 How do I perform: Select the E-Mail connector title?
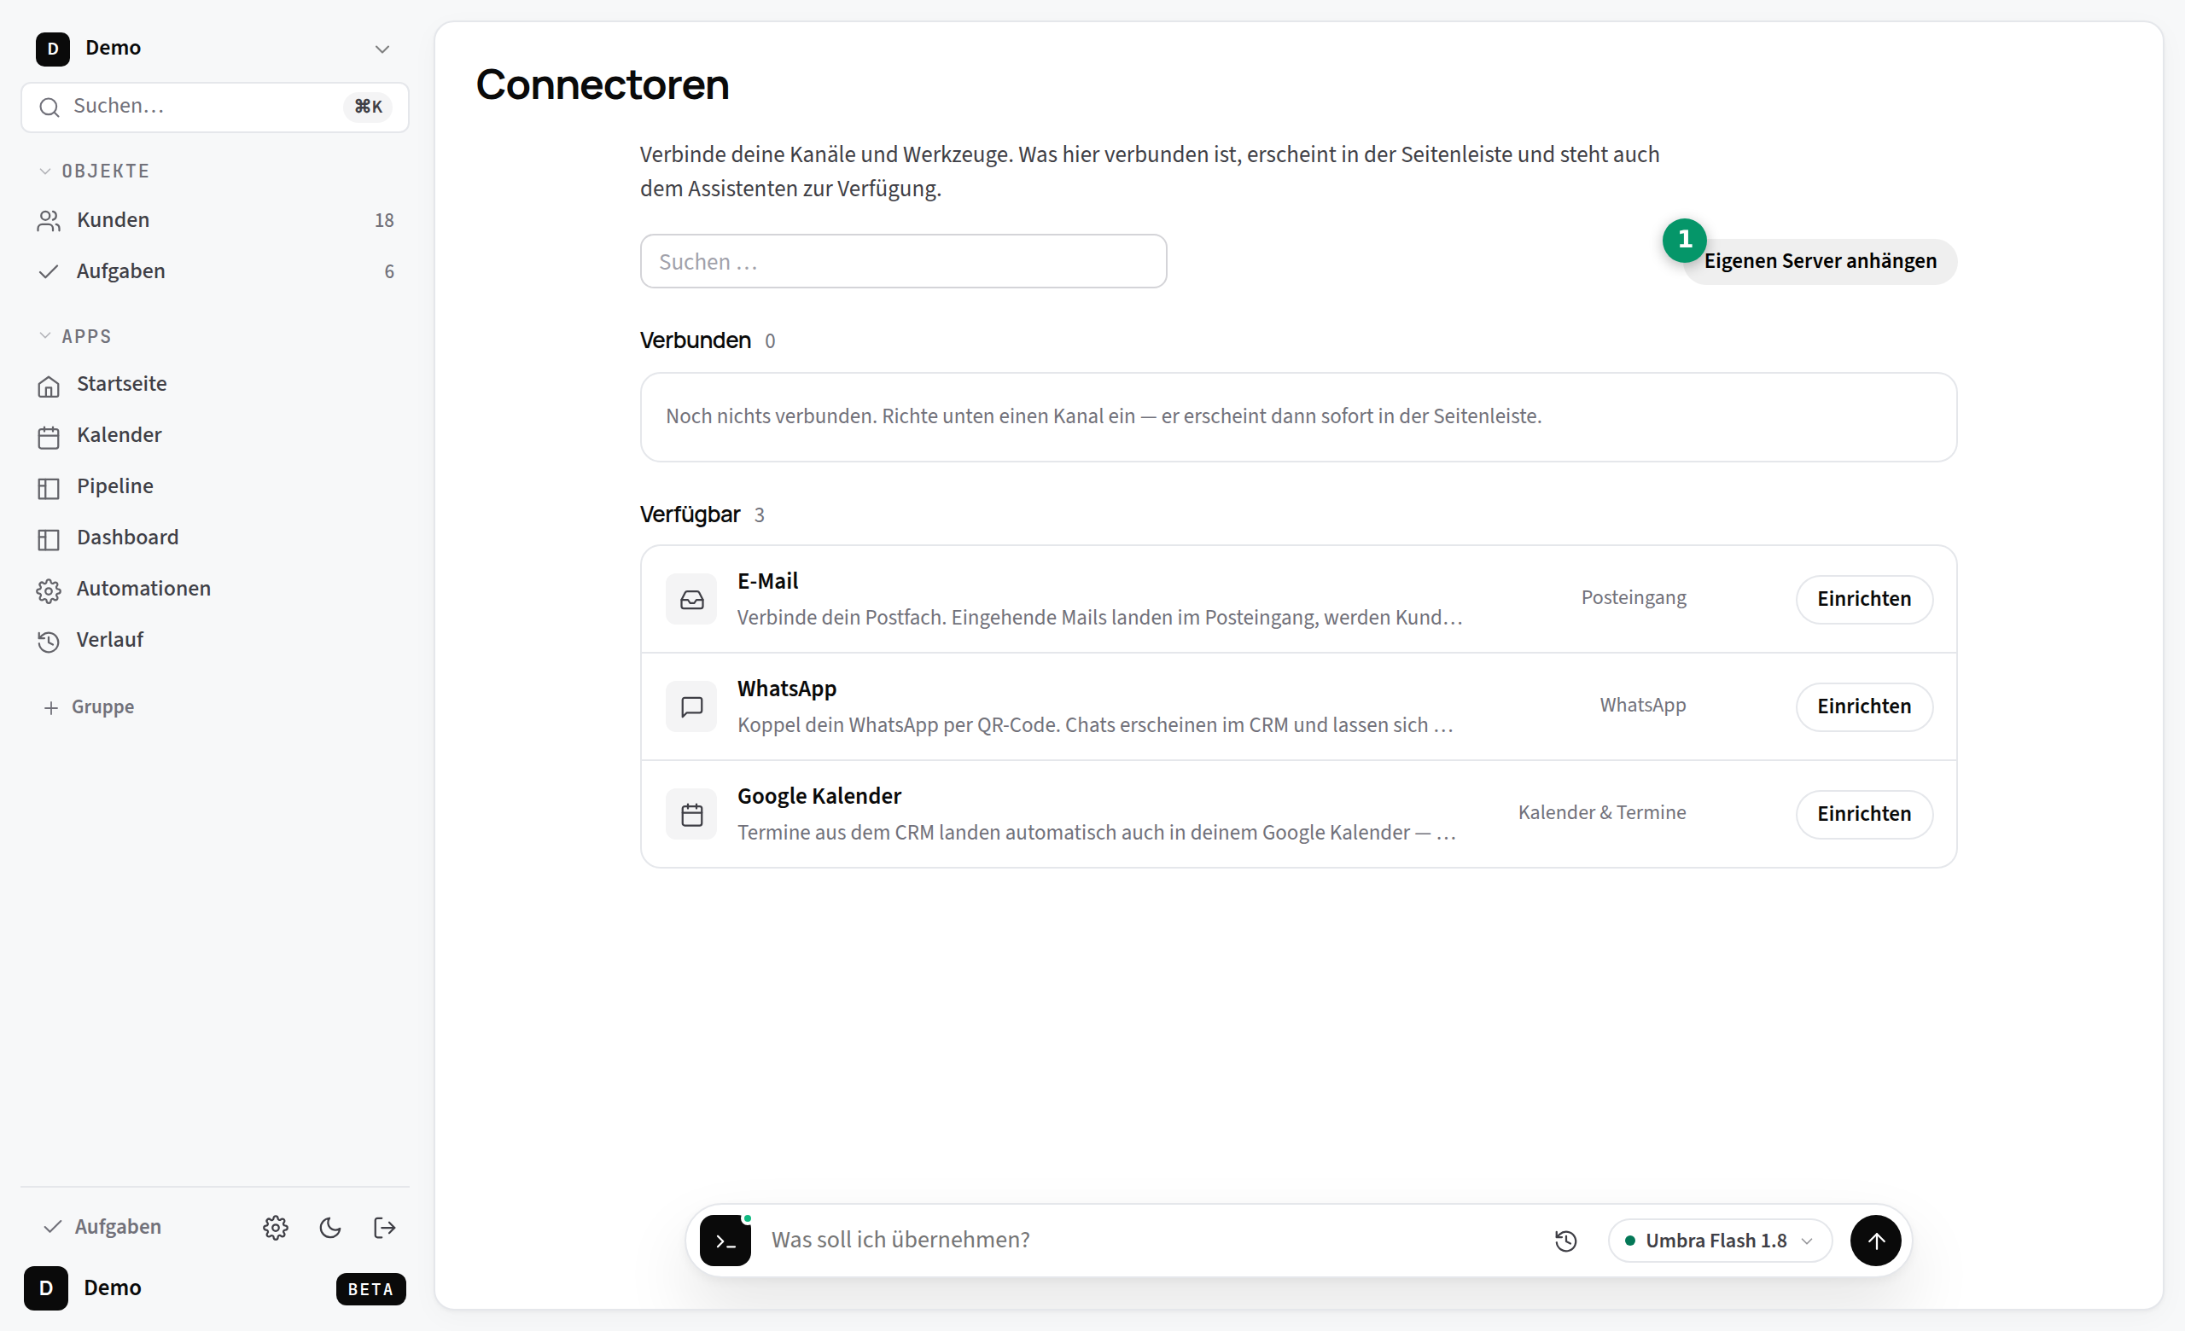point(768,581)
